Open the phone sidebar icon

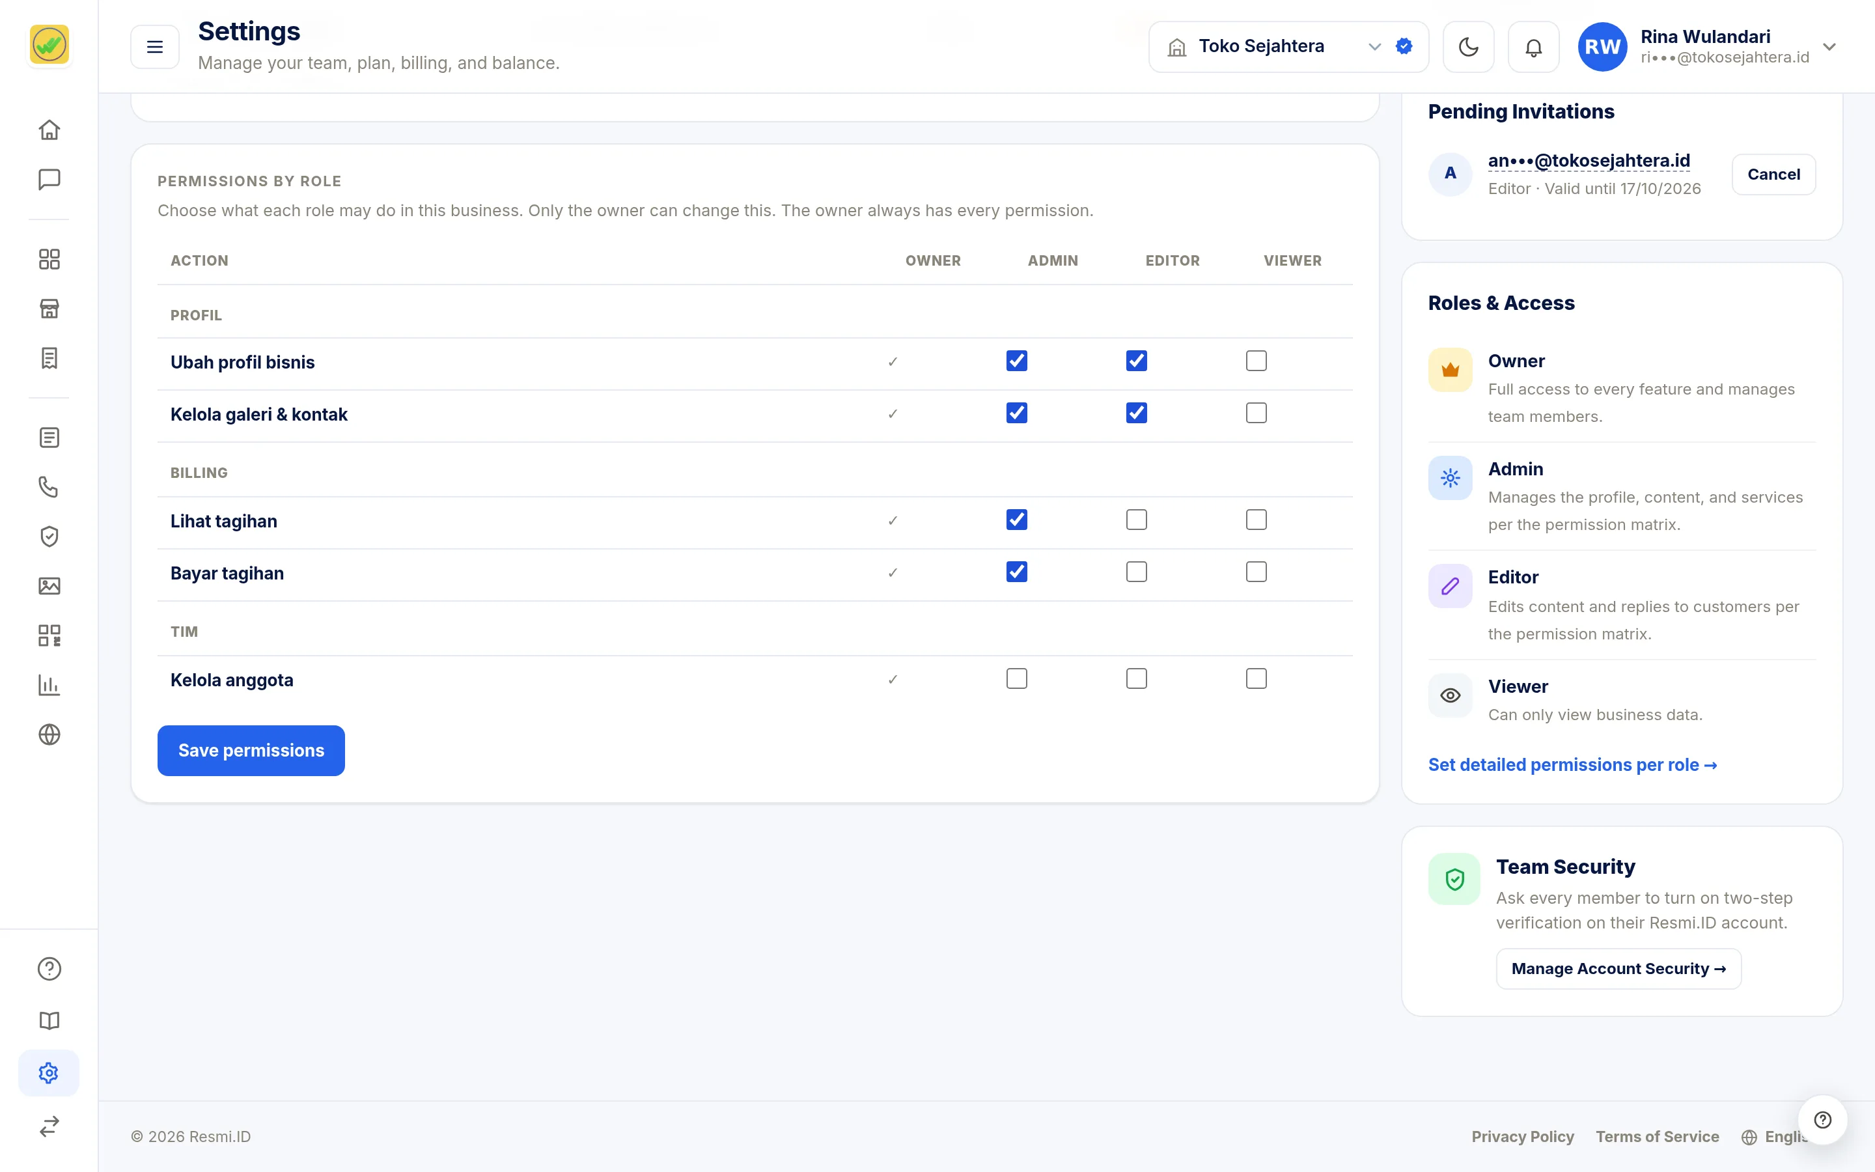49,487
